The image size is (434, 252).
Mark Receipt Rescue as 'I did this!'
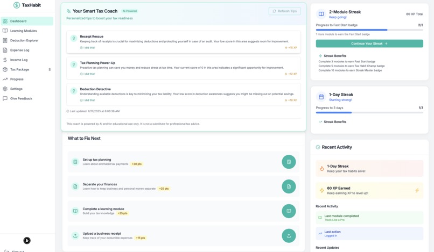87,47
